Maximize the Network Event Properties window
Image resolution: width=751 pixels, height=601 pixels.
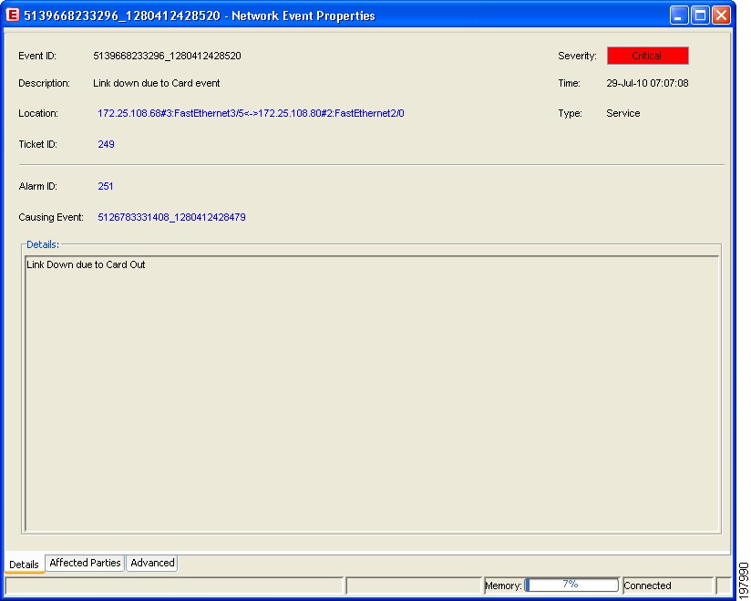pyautogui.click(x=700, y=16)
